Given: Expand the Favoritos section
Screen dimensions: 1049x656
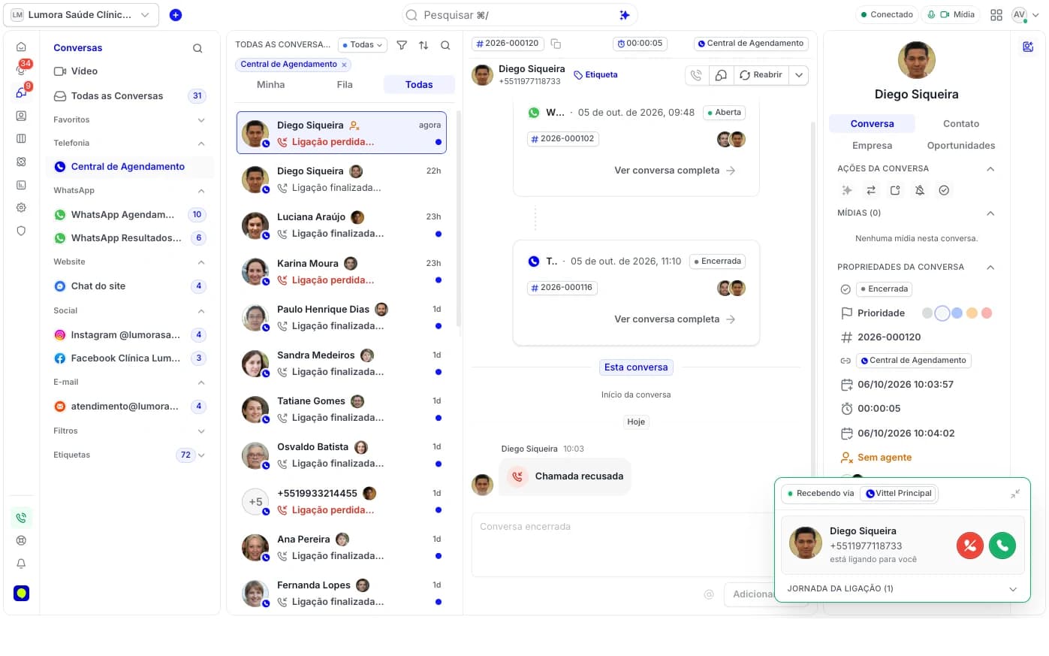Looking at the screenshot, I should click(x=201, y=120).
